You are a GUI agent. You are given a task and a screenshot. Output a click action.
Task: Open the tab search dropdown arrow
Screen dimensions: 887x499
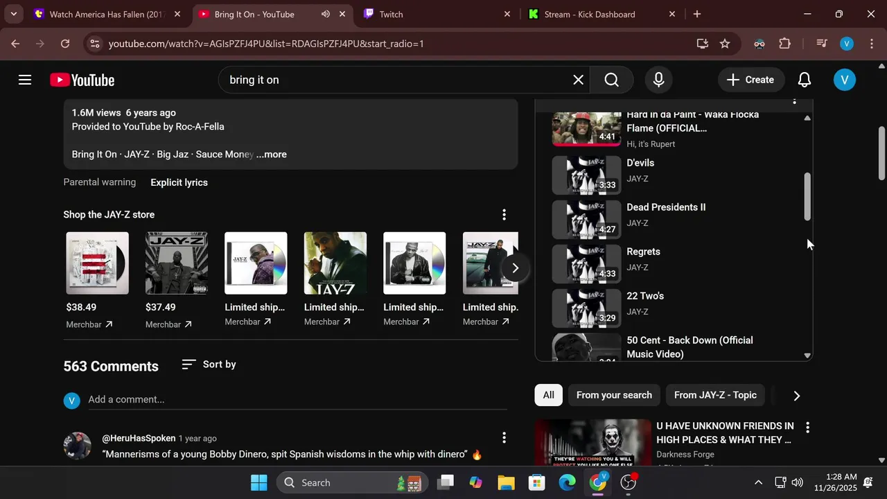13,14
